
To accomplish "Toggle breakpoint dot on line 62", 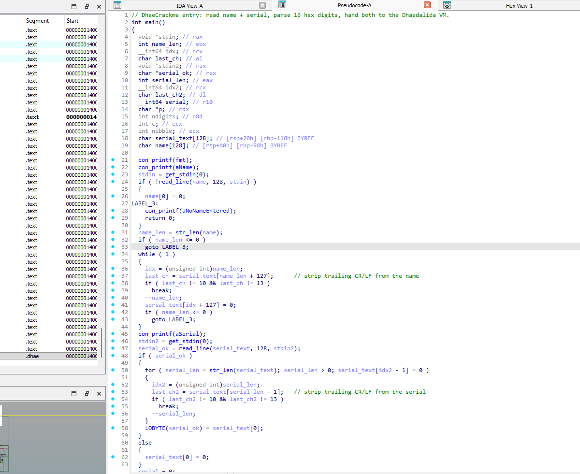I will pyautogui.click(x=113, y=457).
